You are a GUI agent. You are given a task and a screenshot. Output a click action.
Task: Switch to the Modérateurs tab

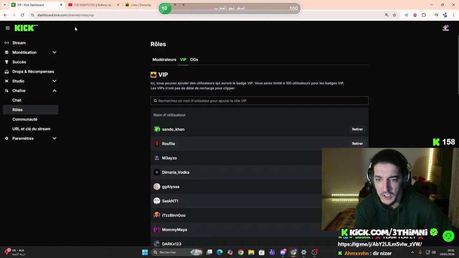click(x=164, y=59)
